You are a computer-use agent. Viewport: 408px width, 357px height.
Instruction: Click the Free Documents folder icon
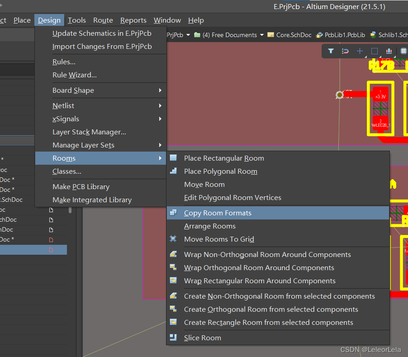coord(197,35)
